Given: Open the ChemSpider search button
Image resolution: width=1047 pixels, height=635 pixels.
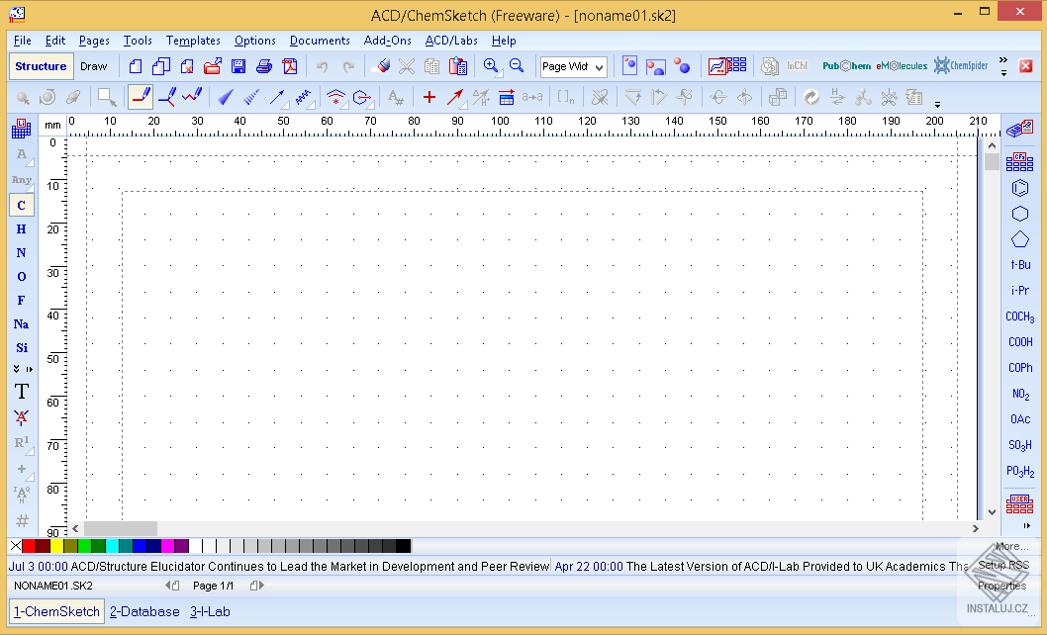Looking at the screenshot, I should (x=961, y=65).
